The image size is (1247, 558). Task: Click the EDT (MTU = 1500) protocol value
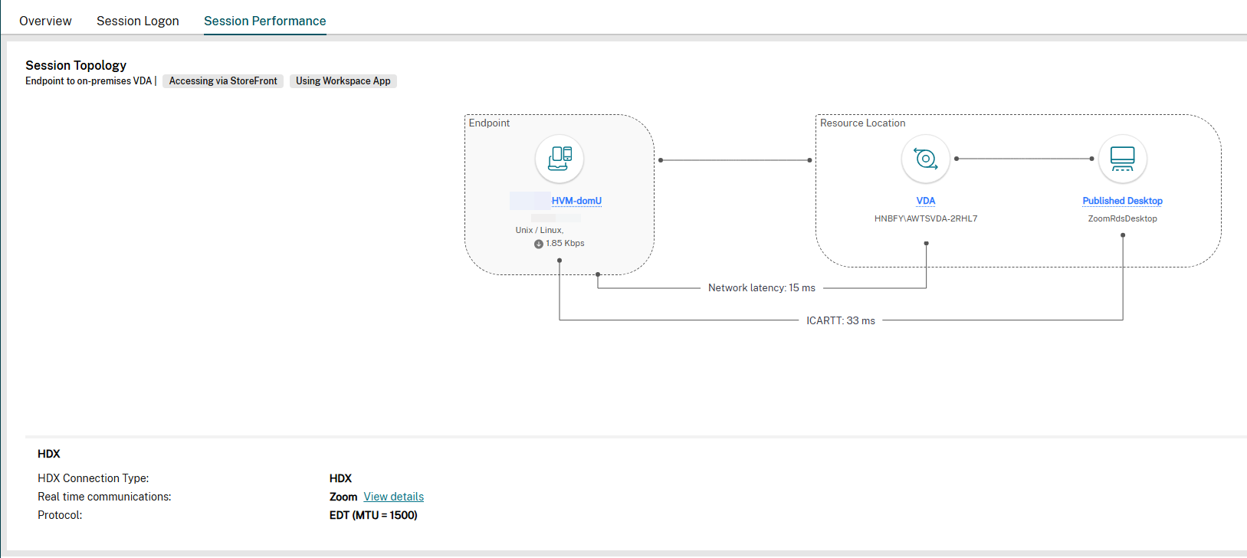[x=373, y=515]
